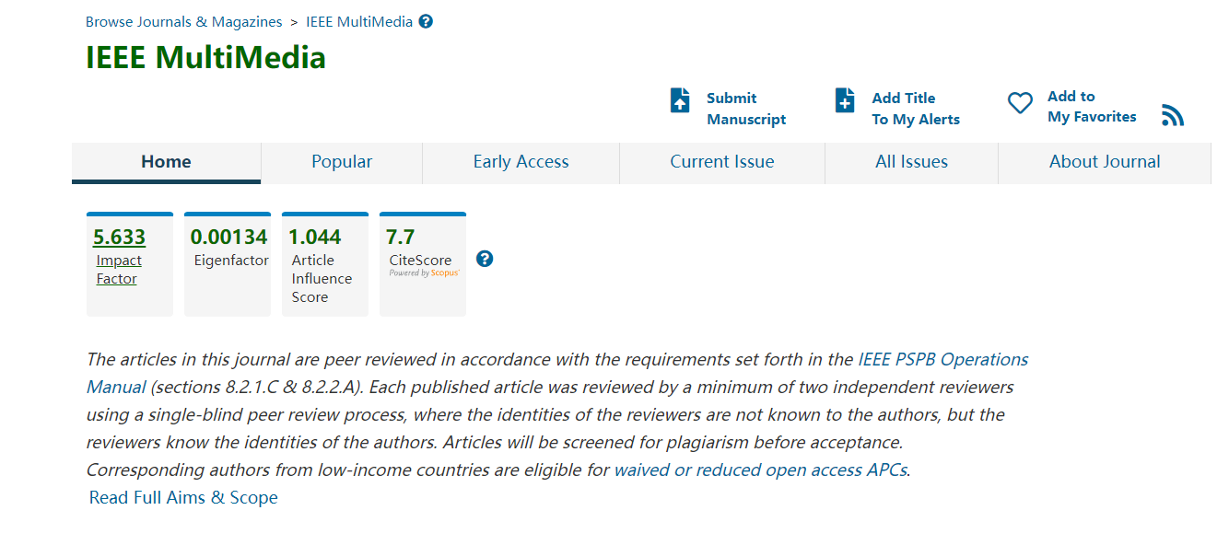1229x545 pixels.
Task: Click the Powered by Scopus text
Action: coord(424,273)
